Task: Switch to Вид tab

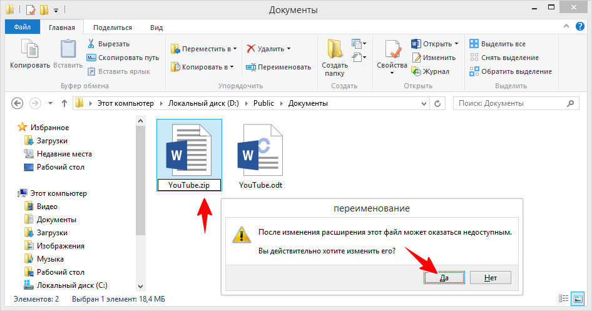Action: point(156,28)
